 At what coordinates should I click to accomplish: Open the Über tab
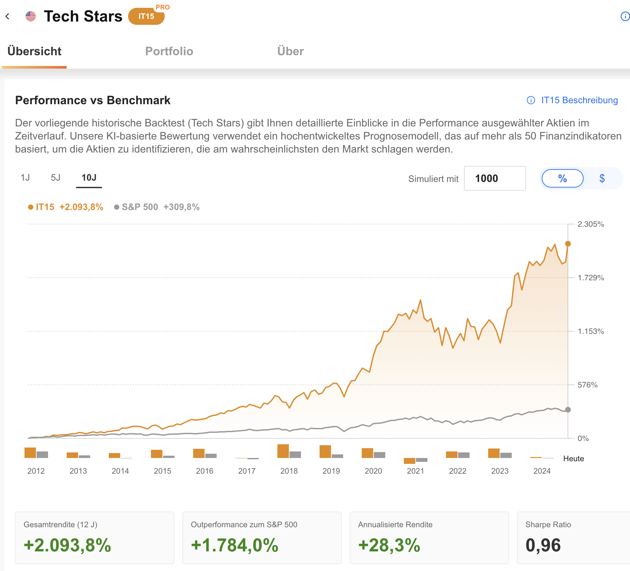tap(290, 51)
